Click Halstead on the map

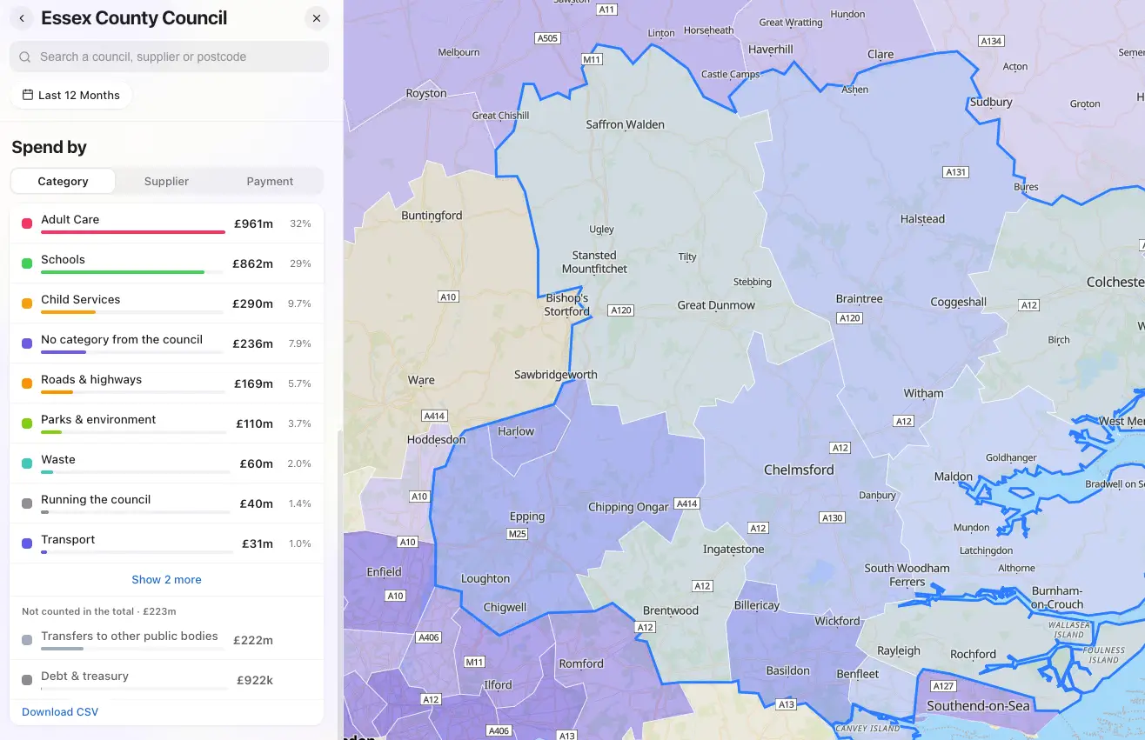[x=922, y=219]
